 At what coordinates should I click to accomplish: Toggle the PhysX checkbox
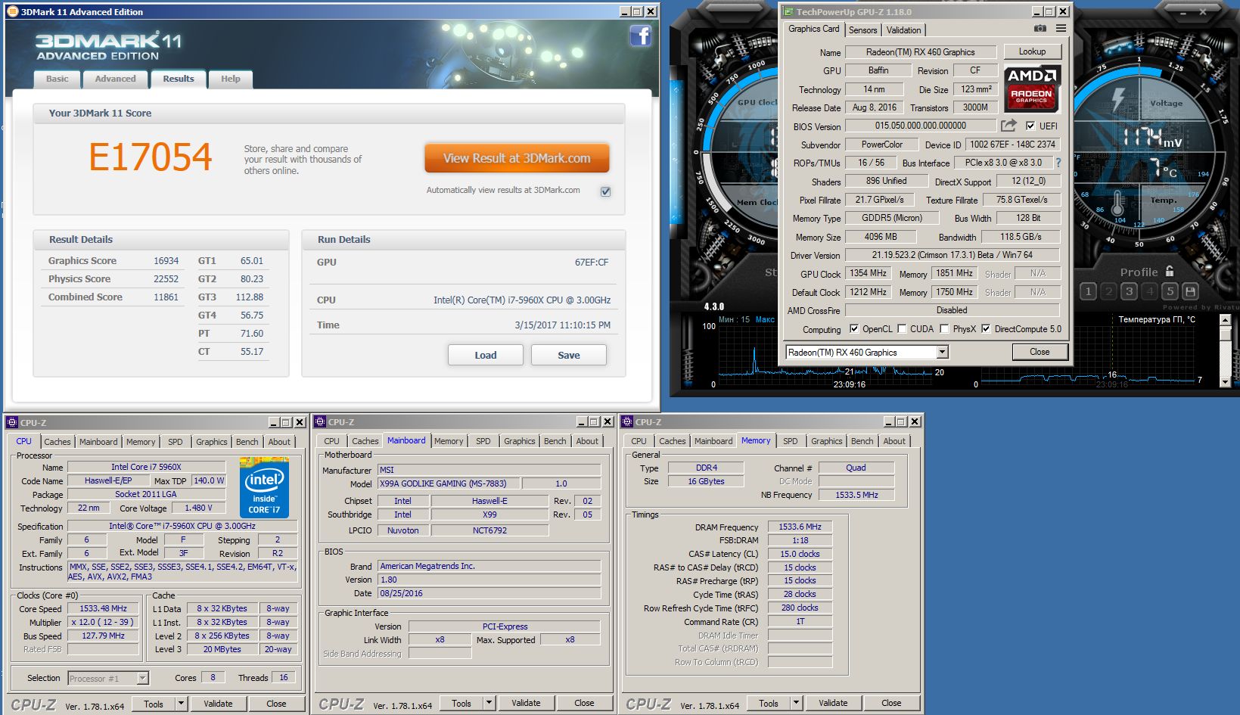point(944,328)
